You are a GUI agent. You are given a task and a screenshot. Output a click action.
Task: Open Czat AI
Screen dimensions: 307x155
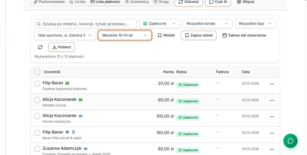coord(218,2)
